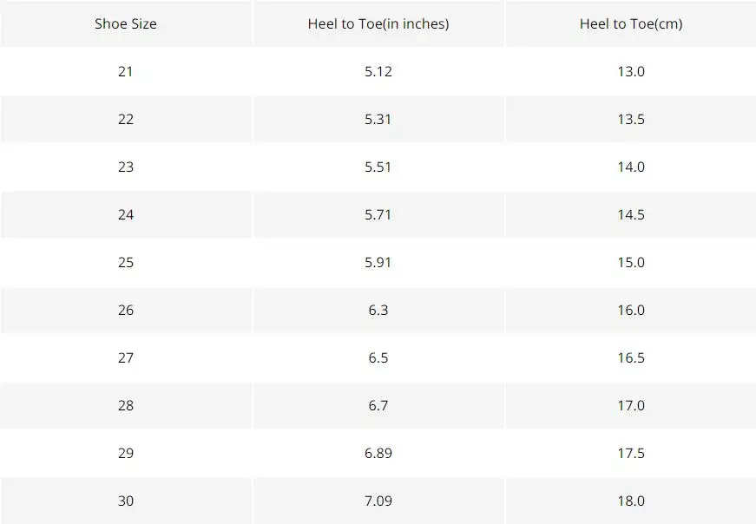Select shoe size 21 cell
Screen dimensions: 756x524
click(125, 71)
